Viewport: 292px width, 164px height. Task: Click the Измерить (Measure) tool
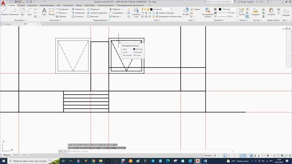[255, 11]
